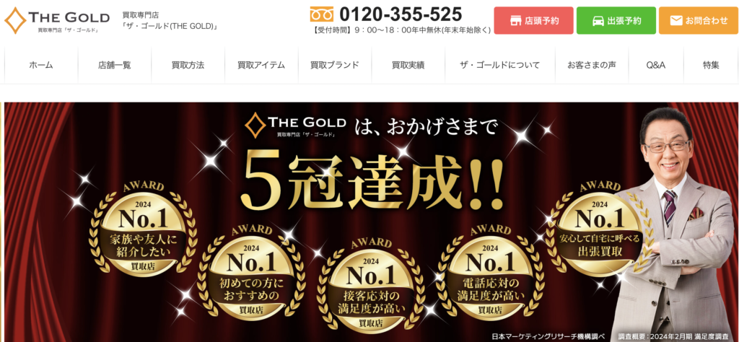Open the ホーム menu item
739x342 pixels.
pyautogui.click(x=41, y=66)
